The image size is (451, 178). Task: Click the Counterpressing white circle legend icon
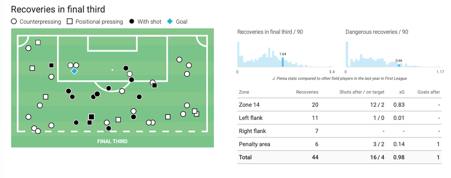pos(14,22)
